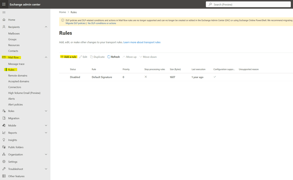Sort by Last execution column header
Image resolution: width=293 pixels, height=180 pixels.
(198, 69)
